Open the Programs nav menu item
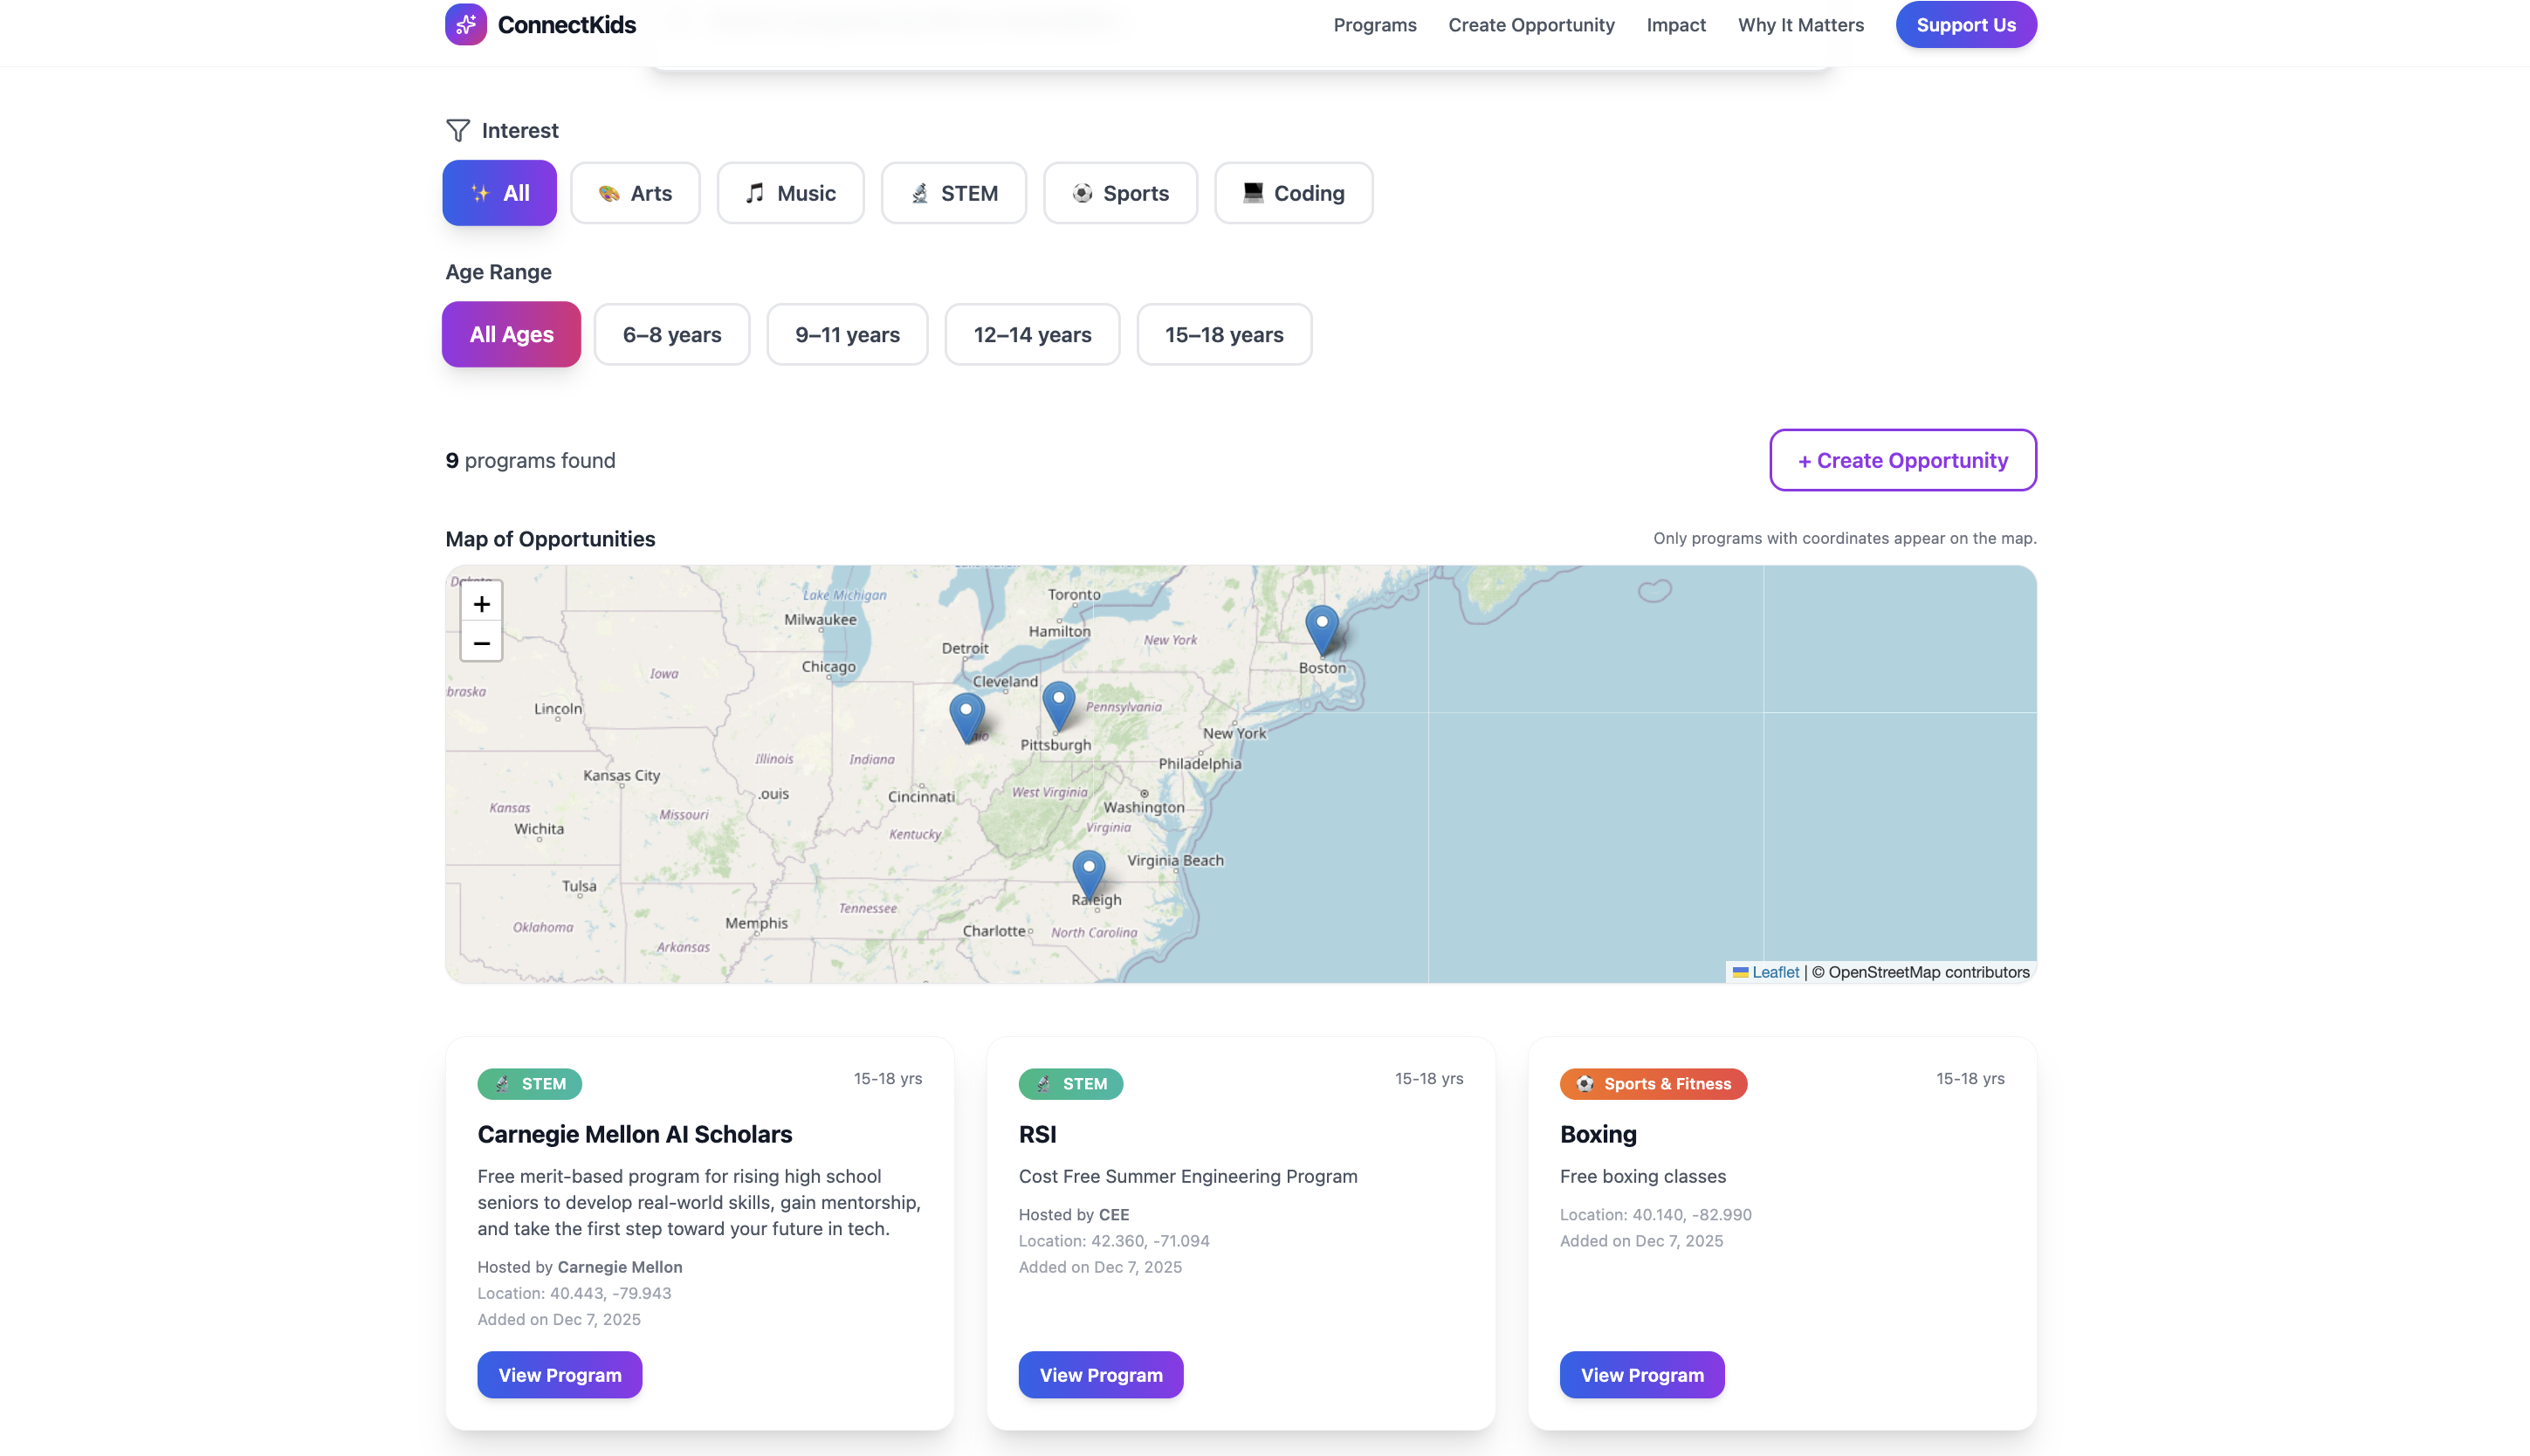Image resolution: width=2530 pixels, height=1456 pixels. (1374, 25)
